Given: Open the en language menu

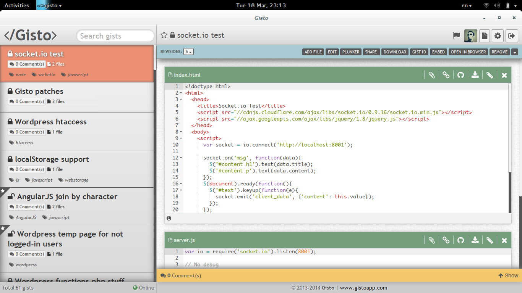Looking at the screenshot, I should tap(467, 5).
